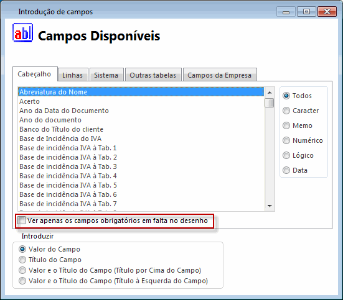Click the list scroll down arrow
The width and height of the screenshot is (343, 300).
pos(270,206)
